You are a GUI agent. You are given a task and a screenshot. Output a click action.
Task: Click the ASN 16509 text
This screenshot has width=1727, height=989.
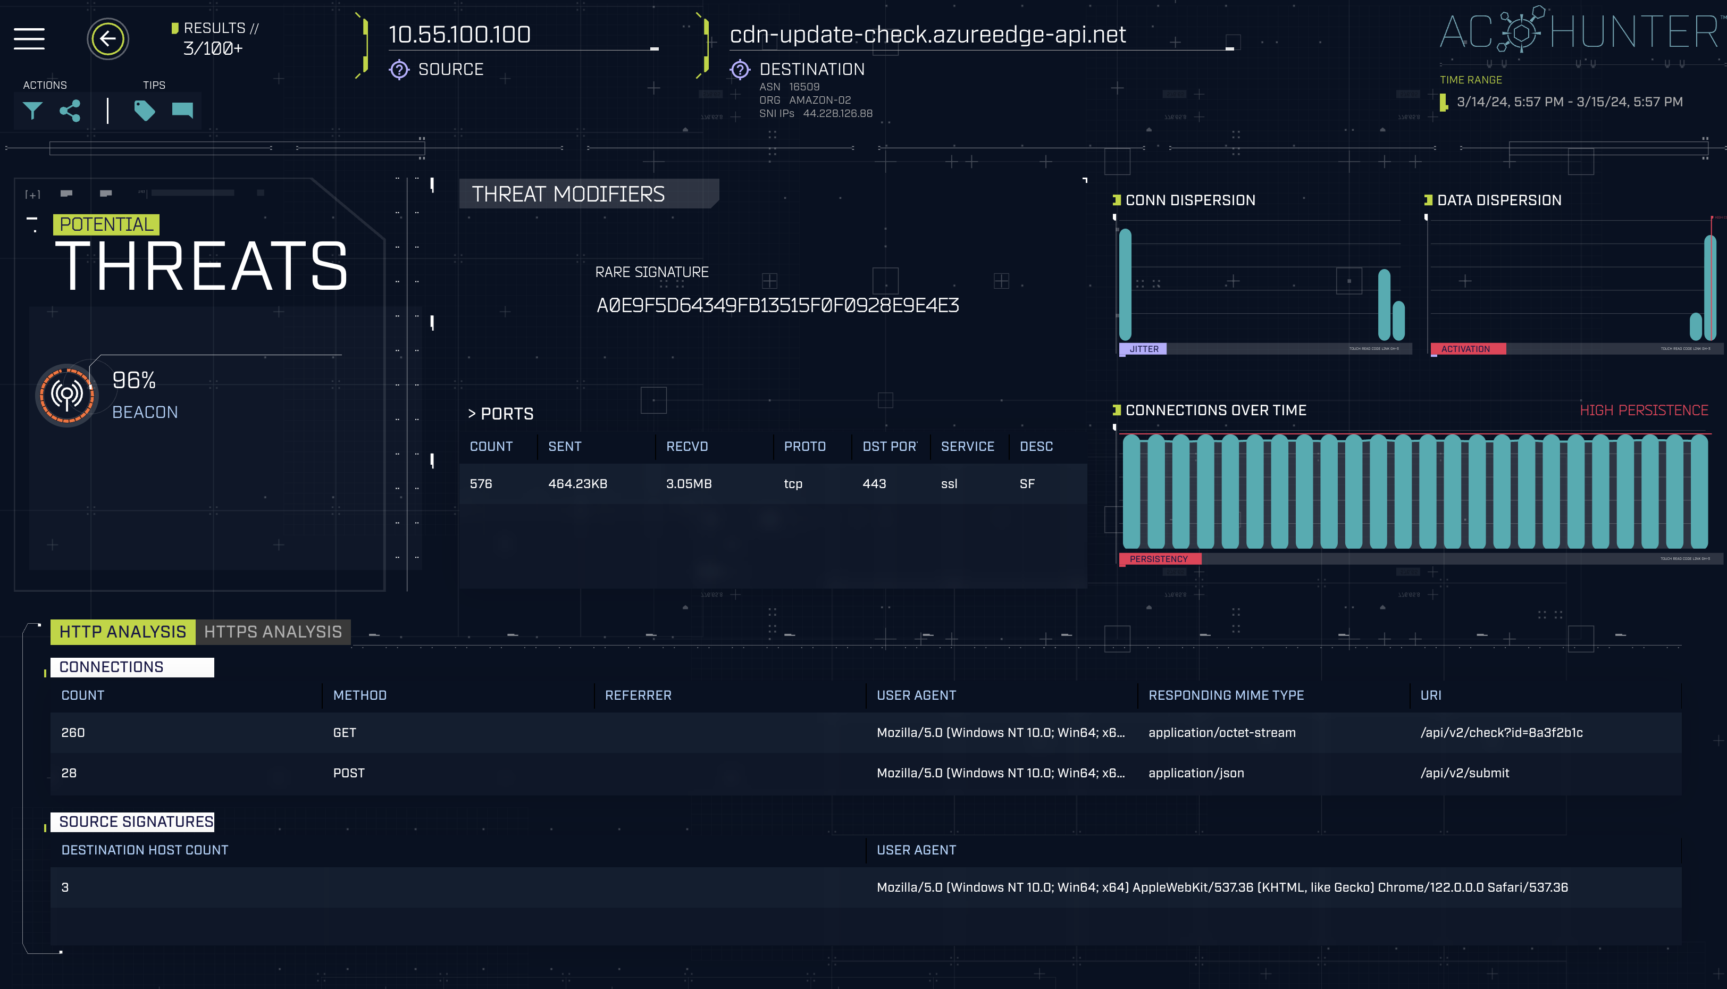pyautogui.click(x=789, y=87)
